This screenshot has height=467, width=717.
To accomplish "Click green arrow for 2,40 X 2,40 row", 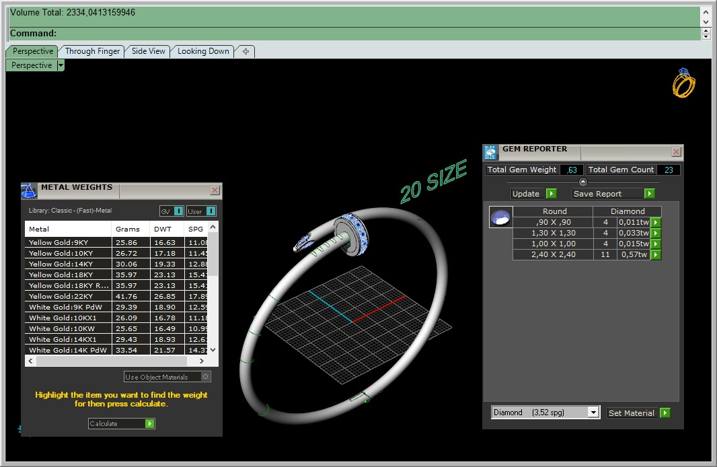I will [x=656, y=255].
